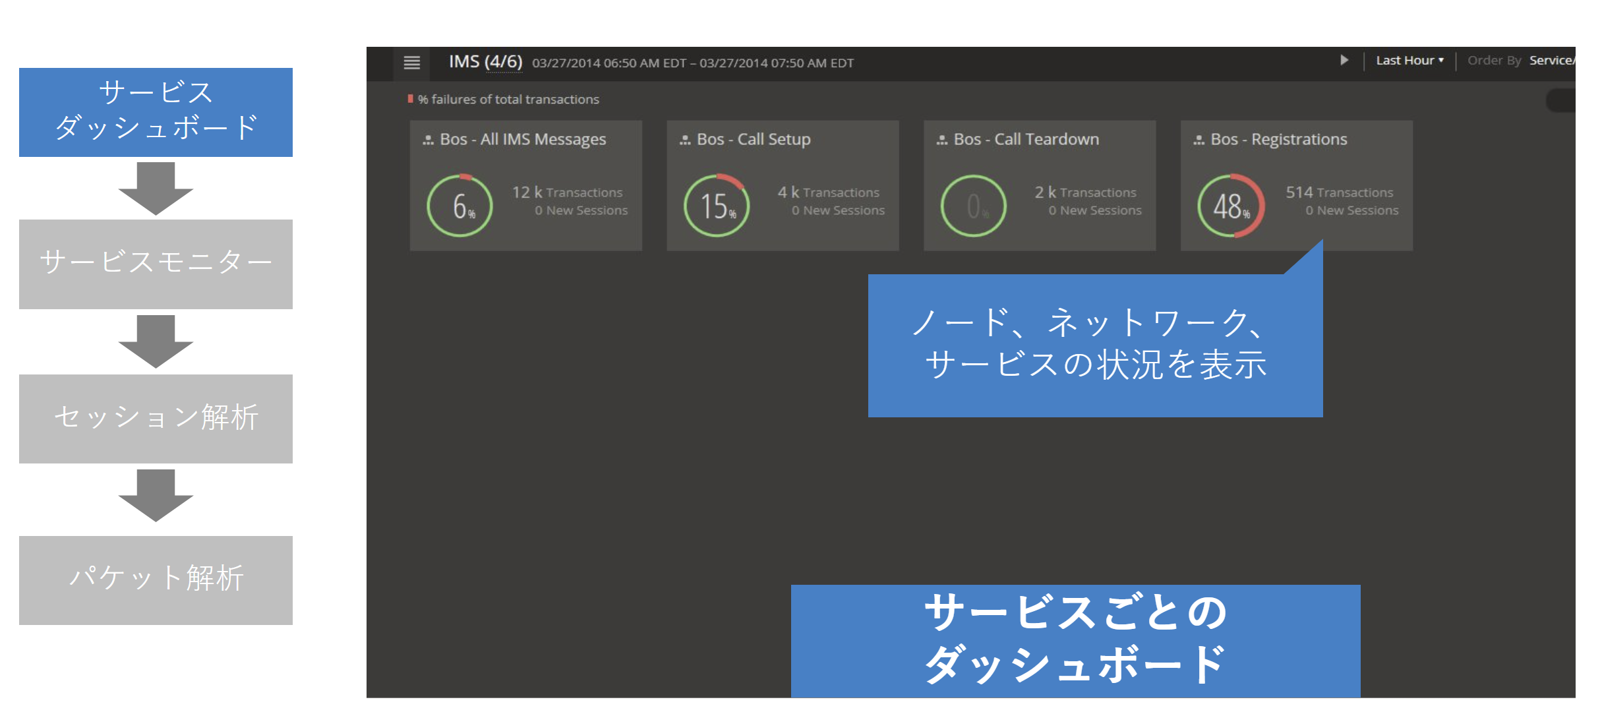Image resolution: width=1602 pixels, height=714 pixels.
Task: Toggle the 15% Call Setup gauge display
Action: tap(717, 205)
